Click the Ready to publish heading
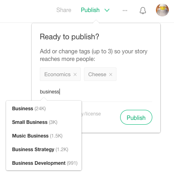Screen dimensions: 174x176 tap(70, 37)
